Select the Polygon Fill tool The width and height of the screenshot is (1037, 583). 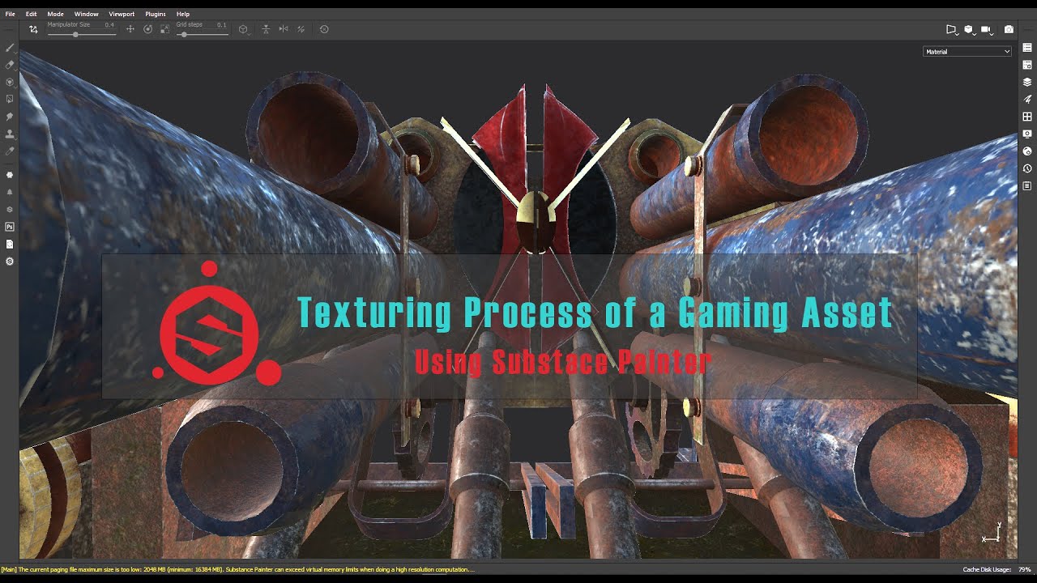click(x=10, y=99)
